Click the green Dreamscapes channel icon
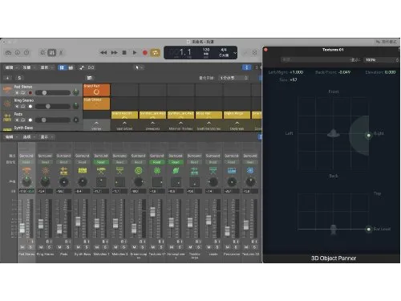Image resolution: width=401 pixels, height=301 pixels. pos(138,170)
